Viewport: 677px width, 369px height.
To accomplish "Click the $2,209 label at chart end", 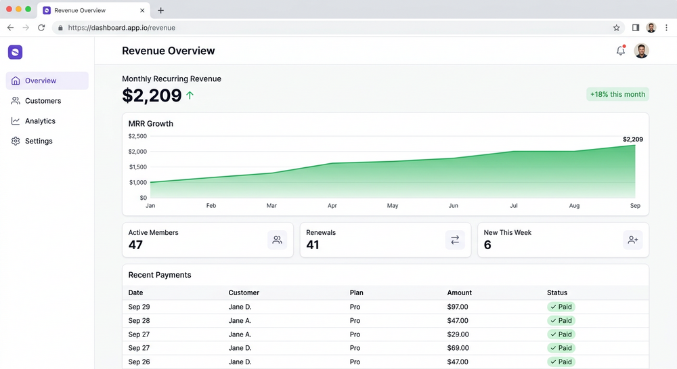I will pos(632,139).
